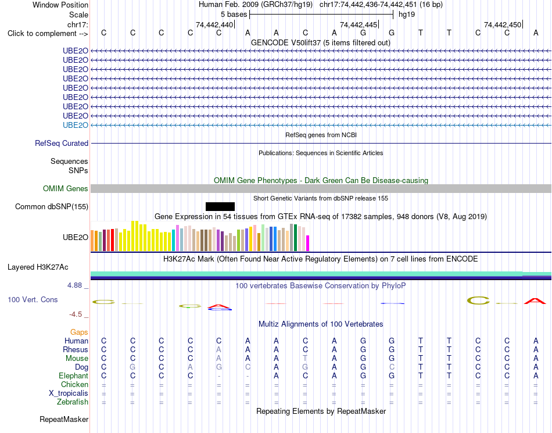Screen dimensions: 552x433
Task: Select the Window Position label
Action: tap(60, 5)
